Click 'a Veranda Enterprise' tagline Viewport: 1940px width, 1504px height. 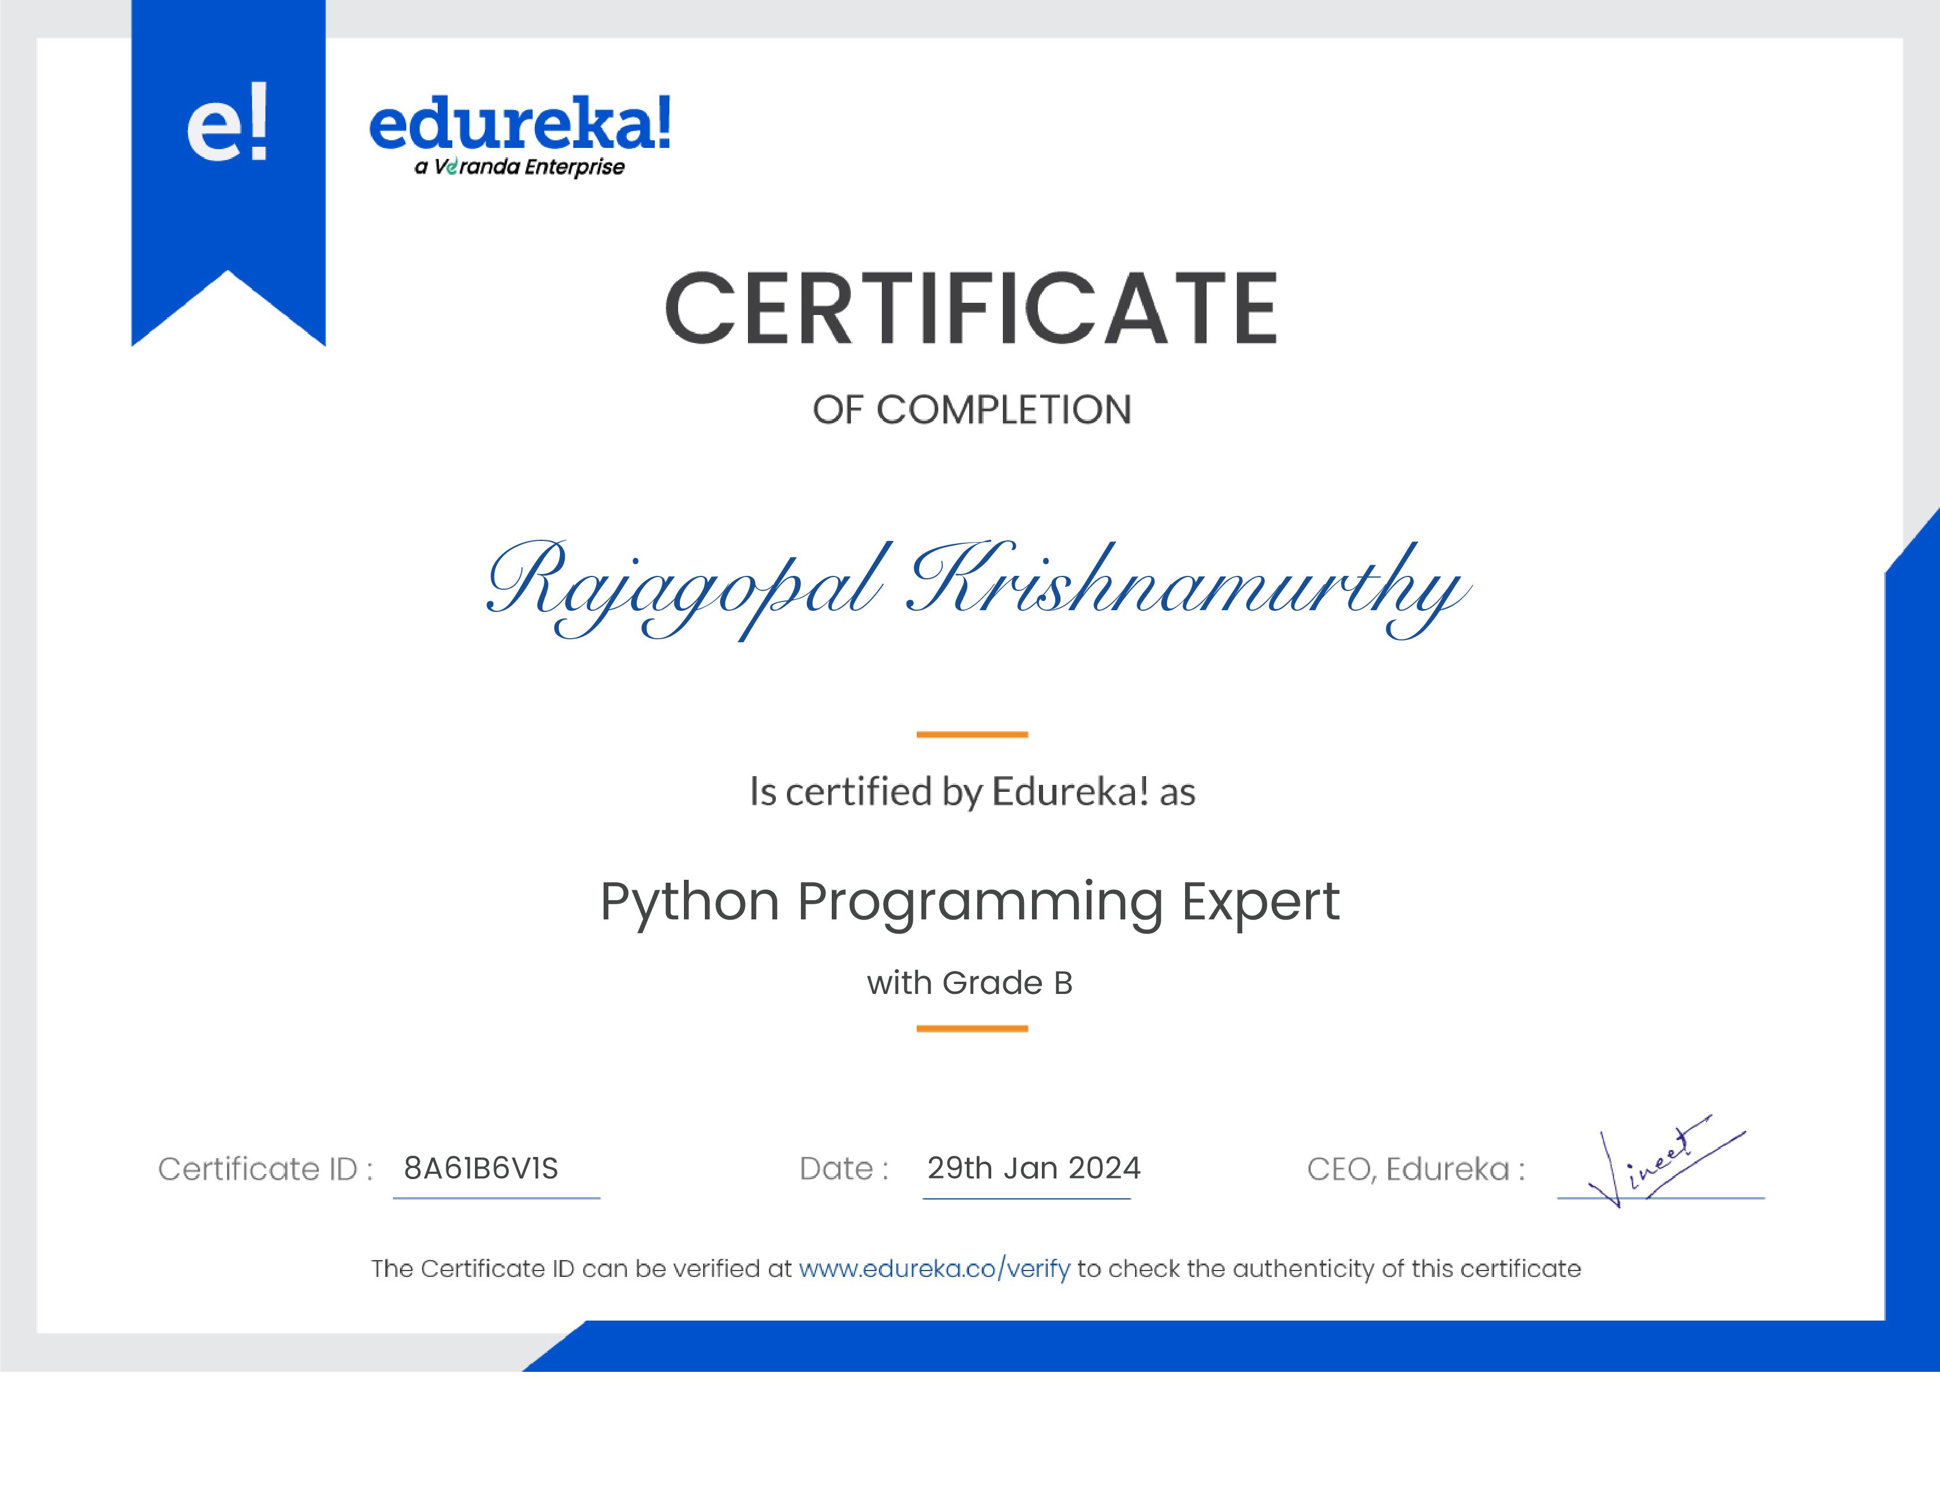tap(520, 167)
